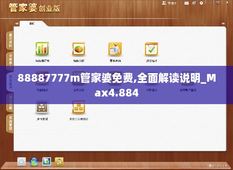Image resolution: width=233 pixels, height=170 pixels.
Task: Open the 进货统计 checkmark calendar icon
Action: (151, 49)
